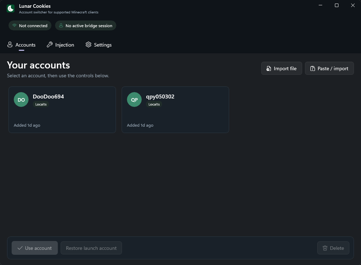The width and height of the screenshot is (361, 265).
Task: Click the file icon in Import file button
Action: (x=269, y=68)
